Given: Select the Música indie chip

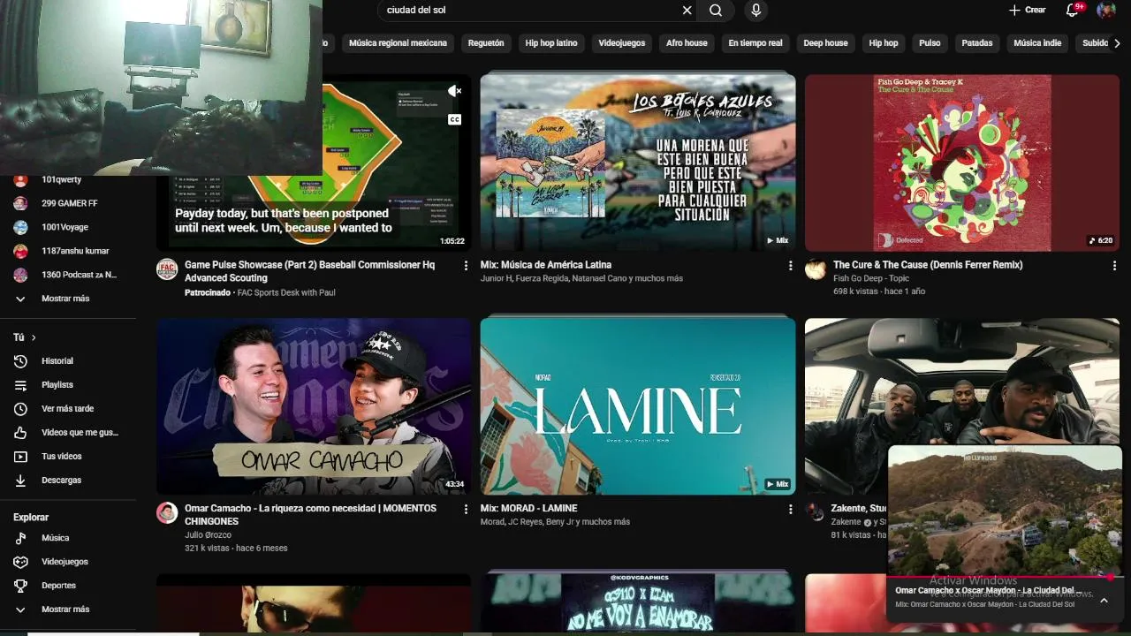Looking at the screenshot, I should coord(1037,42).
